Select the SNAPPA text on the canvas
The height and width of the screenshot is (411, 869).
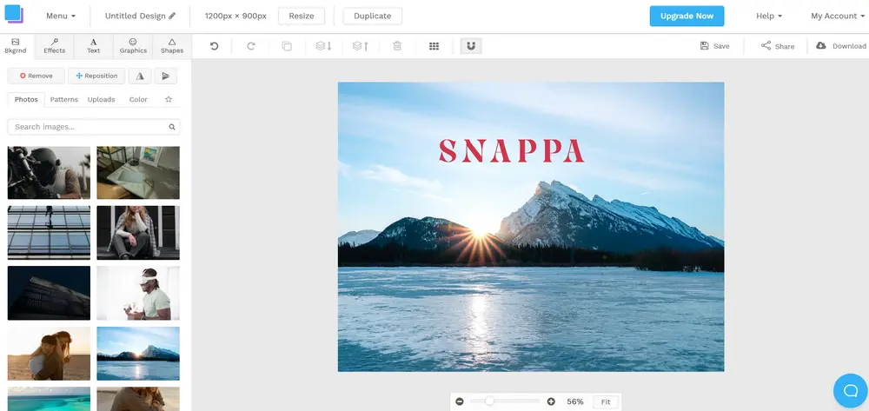click(x=512, y=150)
